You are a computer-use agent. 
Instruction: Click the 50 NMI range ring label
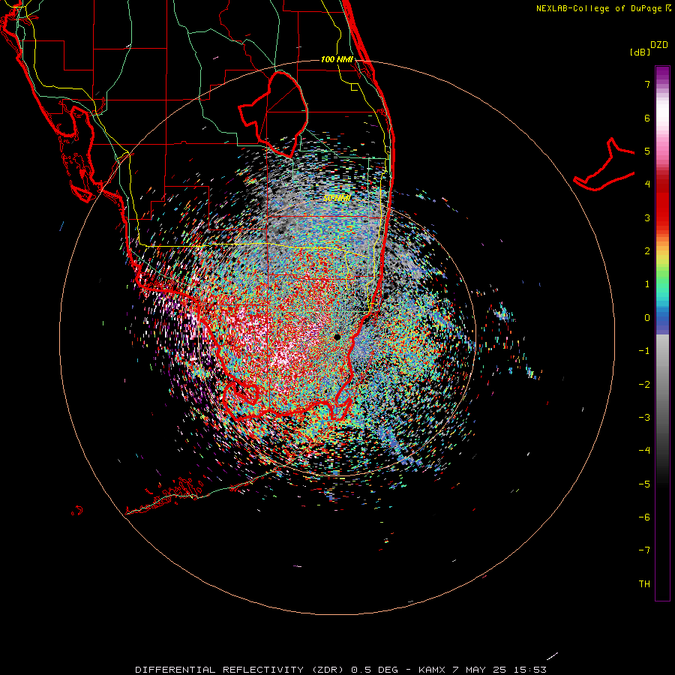pos(337,198)
